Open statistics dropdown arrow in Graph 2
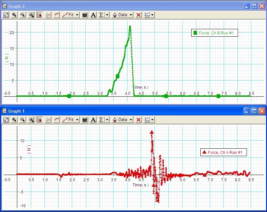Image resolution: width=267 pixels, height=212 pixels. tap(107, 15)
